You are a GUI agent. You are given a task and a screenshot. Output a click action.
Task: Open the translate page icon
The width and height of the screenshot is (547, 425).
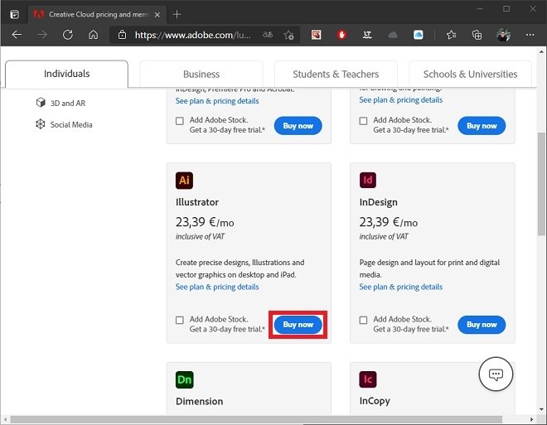pos(268,35)
